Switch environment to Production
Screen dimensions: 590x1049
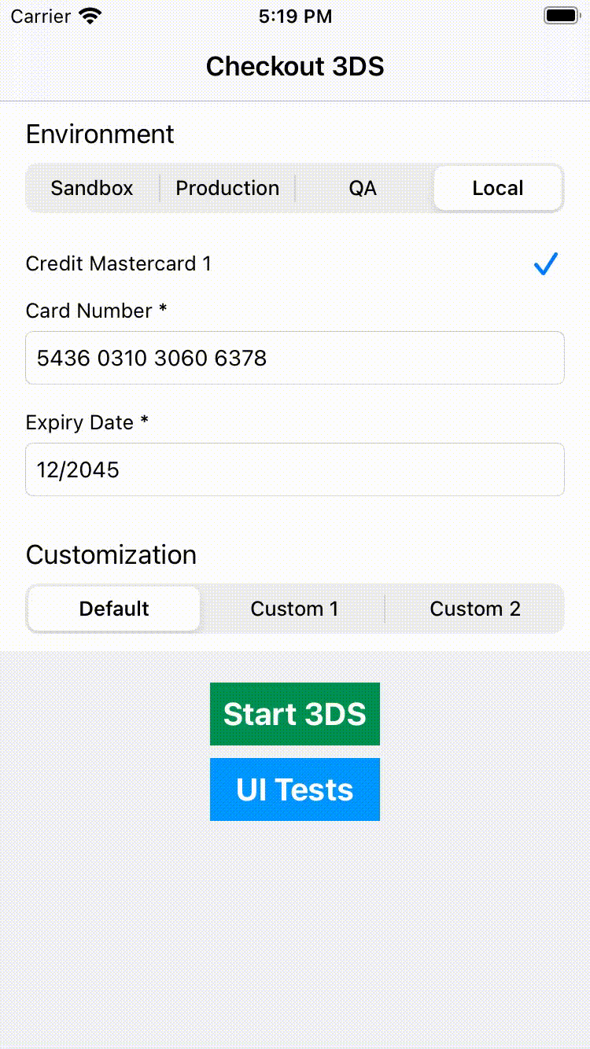(x=227, y=188)
